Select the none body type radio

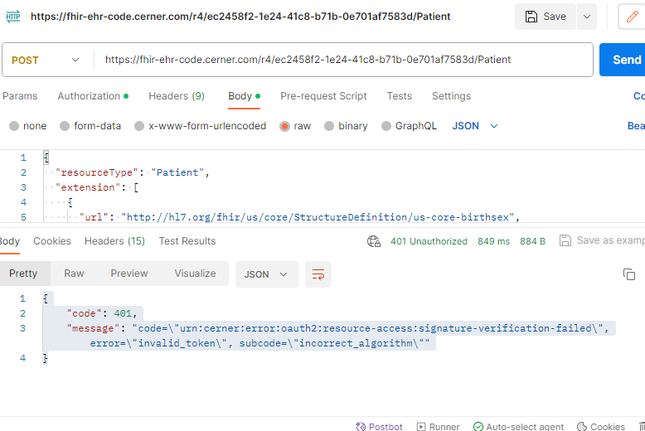coord(14,126)
